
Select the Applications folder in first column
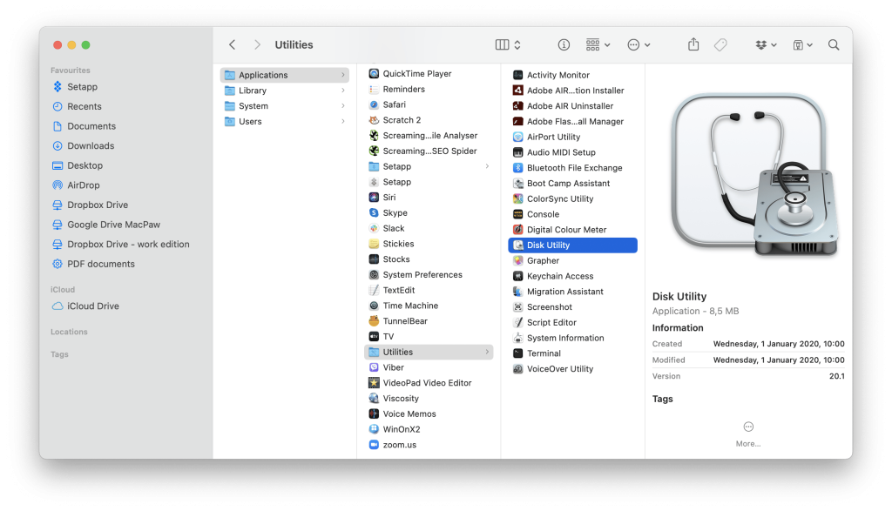(x=263, y=75)
